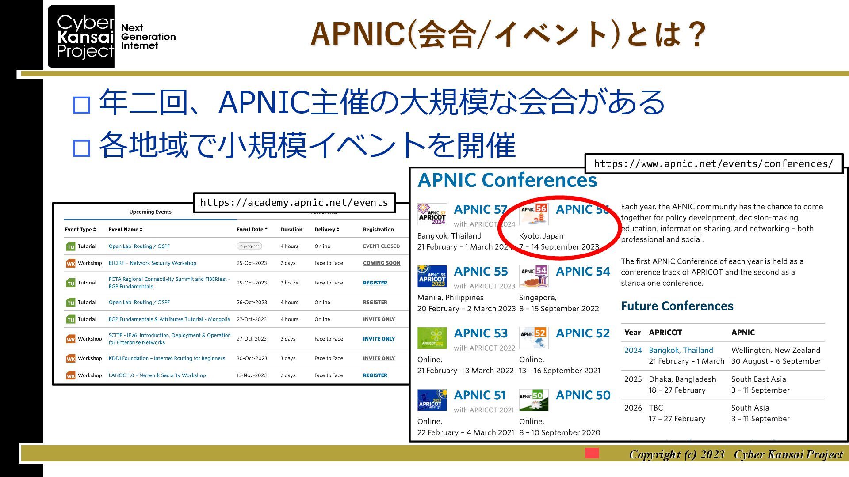Click COMING SOON for BtCIRT workshop
849x477 pixels.
[382, 263]
